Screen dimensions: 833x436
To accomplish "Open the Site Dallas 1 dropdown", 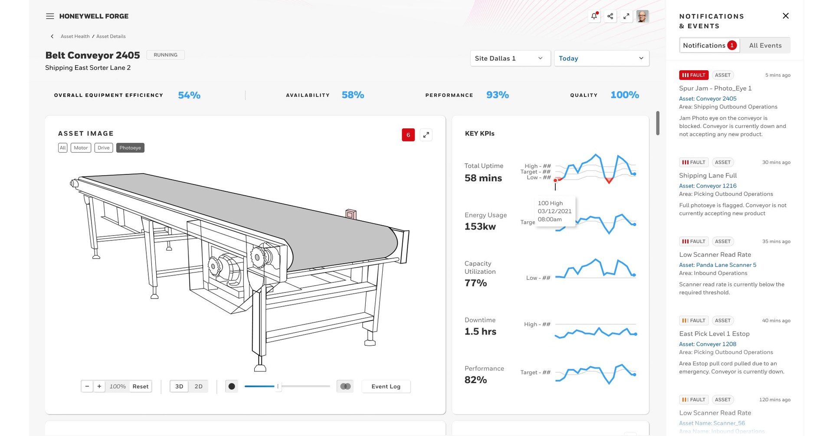I will coord(510,58).
